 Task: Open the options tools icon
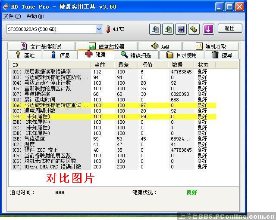[194, 29]
